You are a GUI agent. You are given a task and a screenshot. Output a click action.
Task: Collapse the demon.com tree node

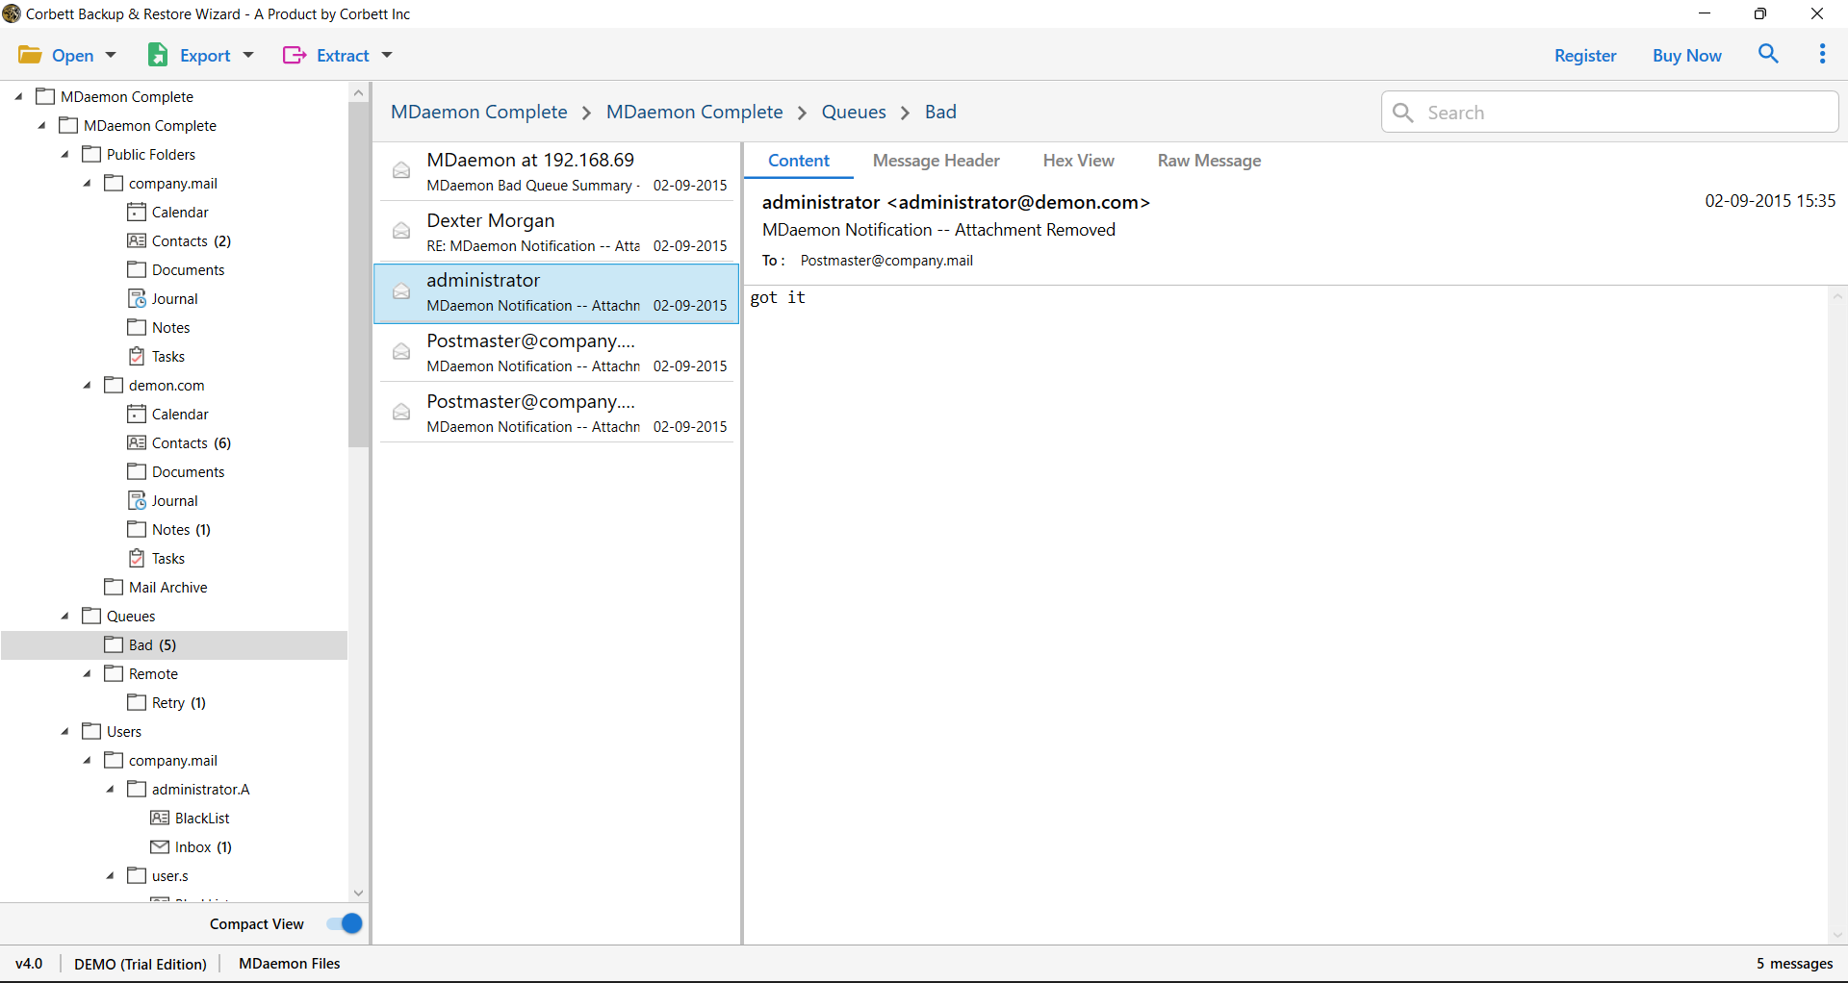[x=87, y=385]
